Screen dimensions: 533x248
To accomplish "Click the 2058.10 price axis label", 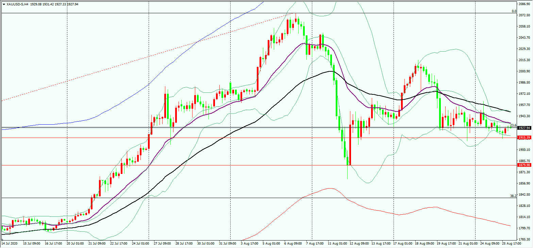I will pos(524,26).
